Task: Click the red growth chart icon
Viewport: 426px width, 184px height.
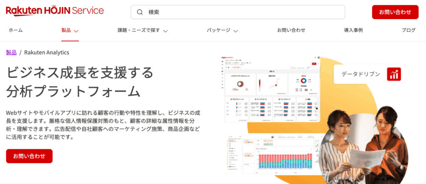Action: coord(394,74)
